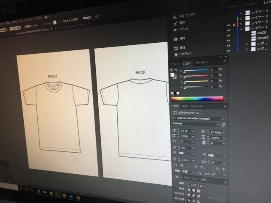This screenshot has width=271, height=203.
Task: Switch to the カラーガイド tab
Action: (202, 63)
